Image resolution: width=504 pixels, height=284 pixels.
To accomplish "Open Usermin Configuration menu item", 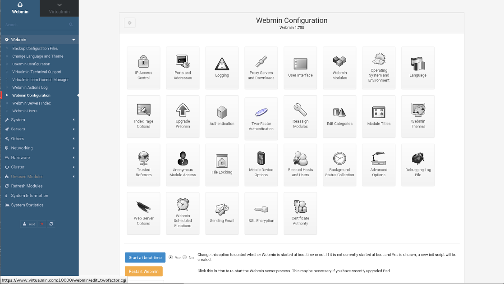I will (x=31, y=64).
